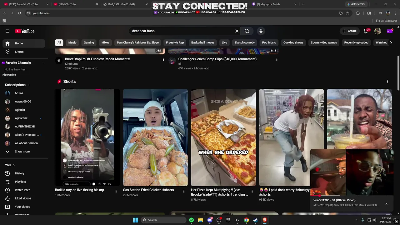
Task: Click Ask Gemini button
Action: (x=356, y=4)
